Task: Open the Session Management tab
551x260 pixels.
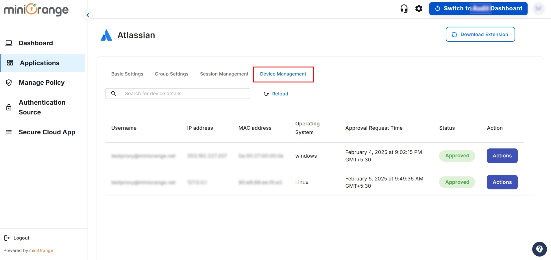Action: click(224, 74)
